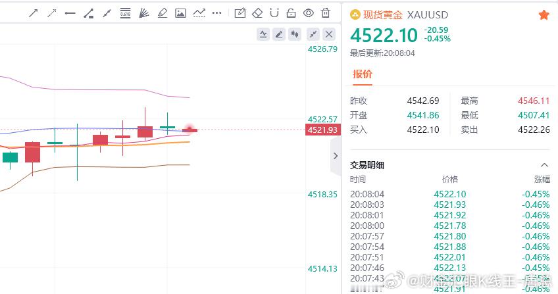Click the -20.59 change value

tap(436, 30)
